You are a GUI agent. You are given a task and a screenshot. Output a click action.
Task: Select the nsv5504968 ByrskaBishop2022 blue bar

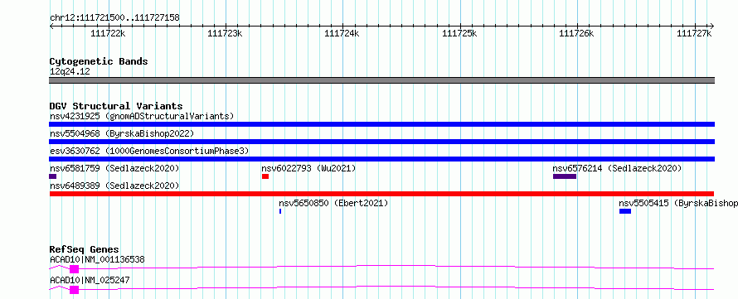click(x=381, y=142)
